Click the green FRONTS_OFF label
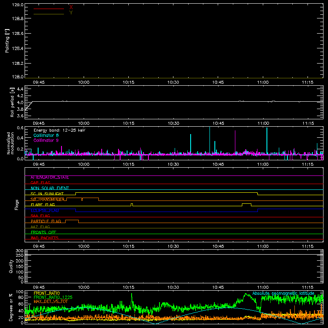This screenshot has width=328, height=328. click(43, 232)
